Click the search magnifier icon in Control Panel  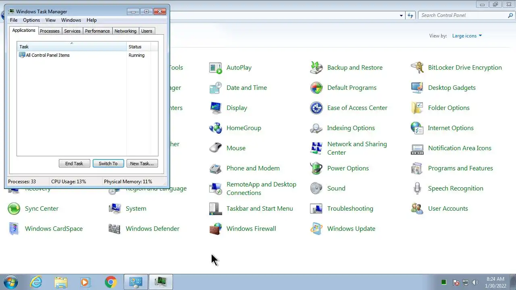(510, 15)
